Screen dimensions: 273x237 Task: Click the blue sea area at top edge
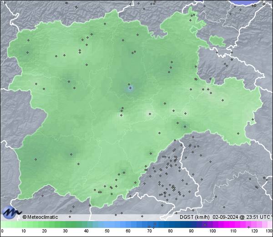pyautogui.click(x=247, y=2)
